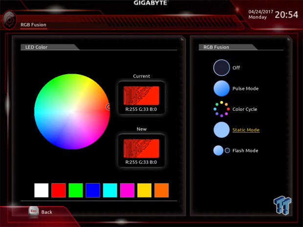Click the gear icon beside RGB Fusion

[x=9, y=21]
